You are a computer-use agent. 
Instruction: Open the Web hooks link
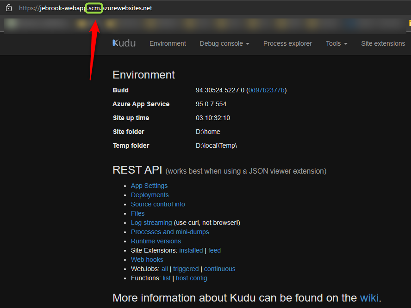147,260
